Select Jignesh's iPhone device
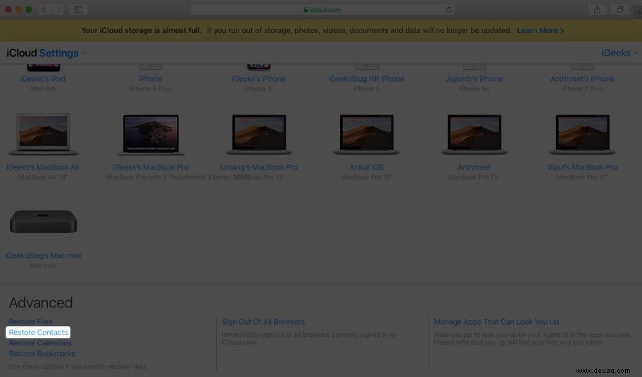This screenshot has width=642, height=377. tap(474, 79)
